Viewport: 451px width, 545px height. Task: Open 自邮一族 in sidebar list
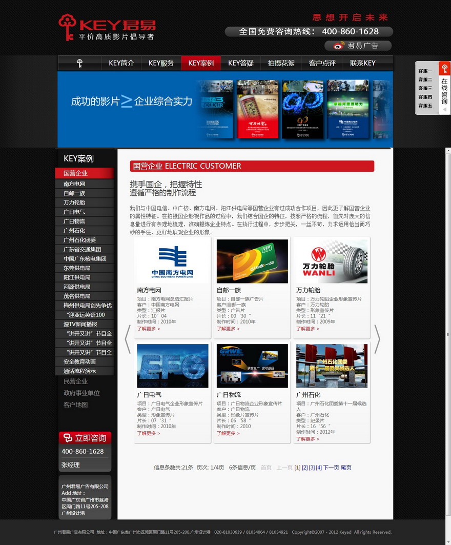85,193
